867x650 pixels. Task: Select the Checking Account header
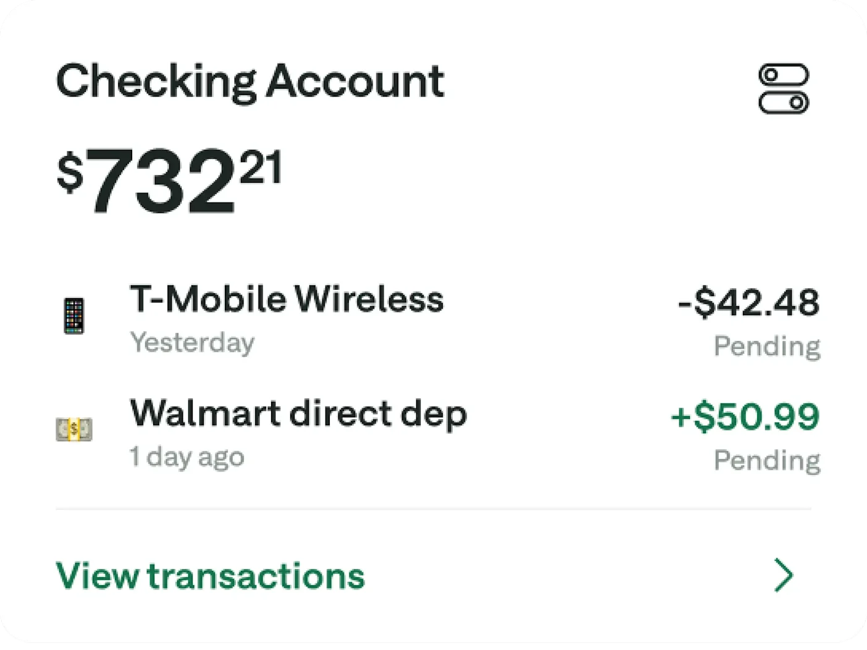249,80
